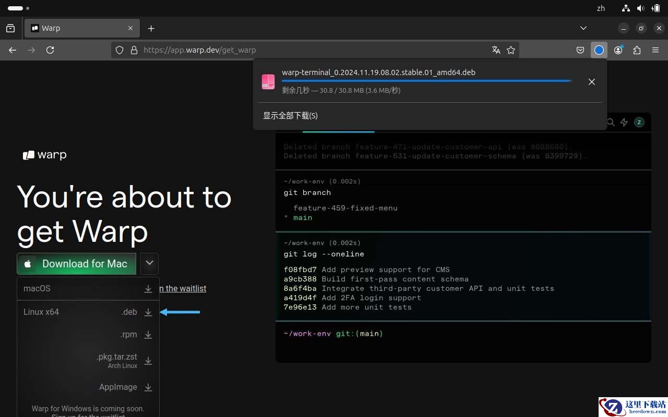Download the .rpm package

[x=148, y=335]
